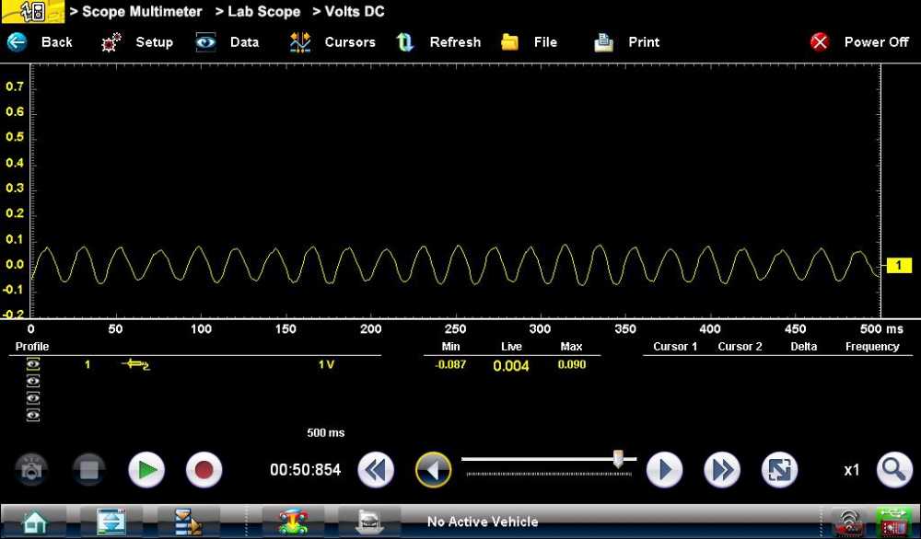Open the File folder menu
This screenshot has width=921, height=539.
(530, 42)
